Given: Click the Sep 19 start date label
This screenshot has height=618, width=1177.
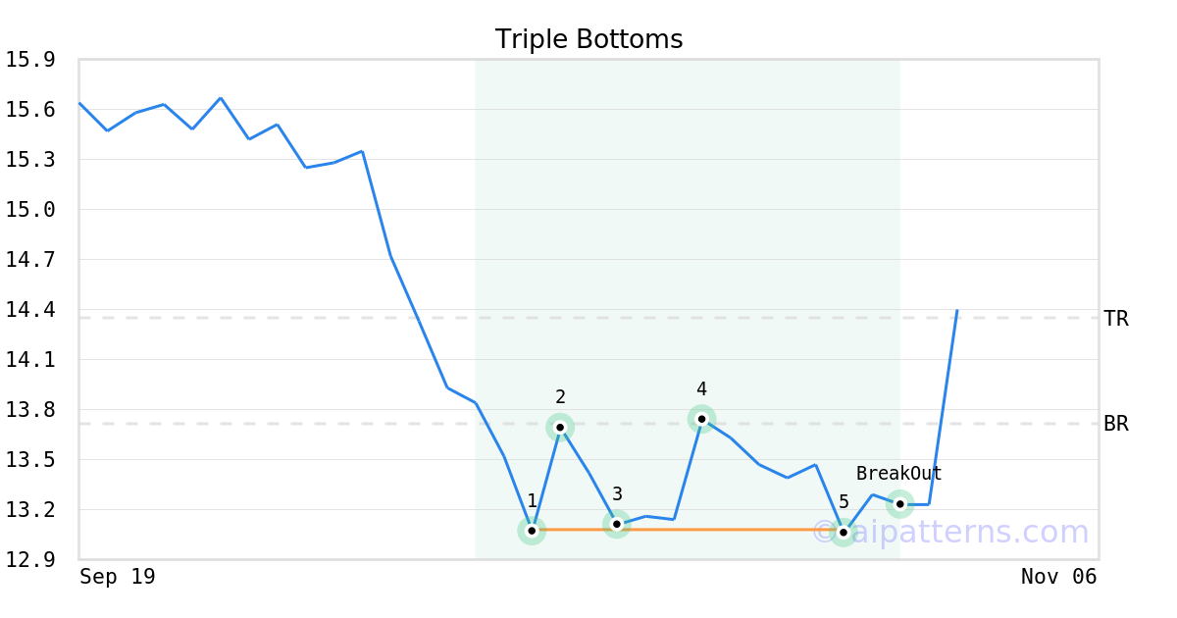Looking at the screenshot, I should (117, 577).
